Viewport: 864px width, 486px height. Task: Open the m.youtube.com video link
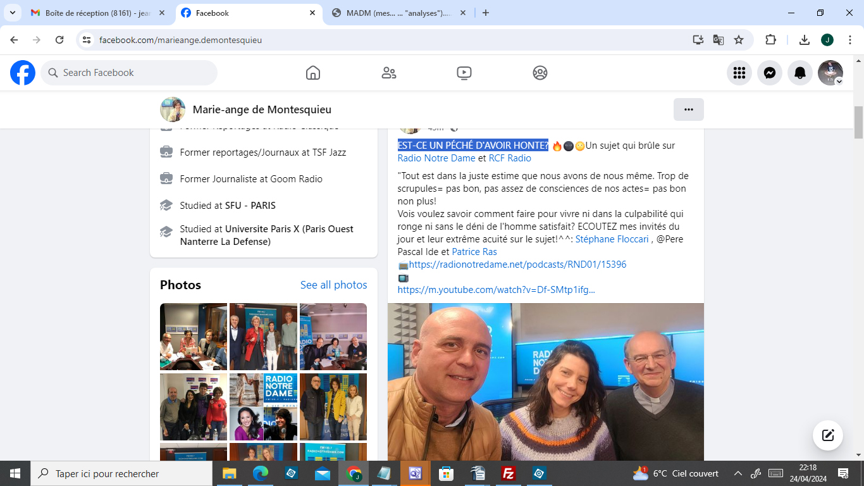497,290
